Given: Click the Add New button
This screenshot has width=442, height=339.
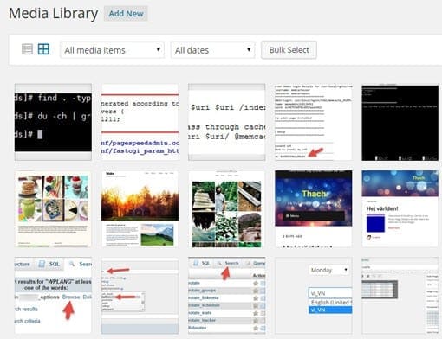Looking at the screenshot, I should pyautogui.click(x=126, y=14).
